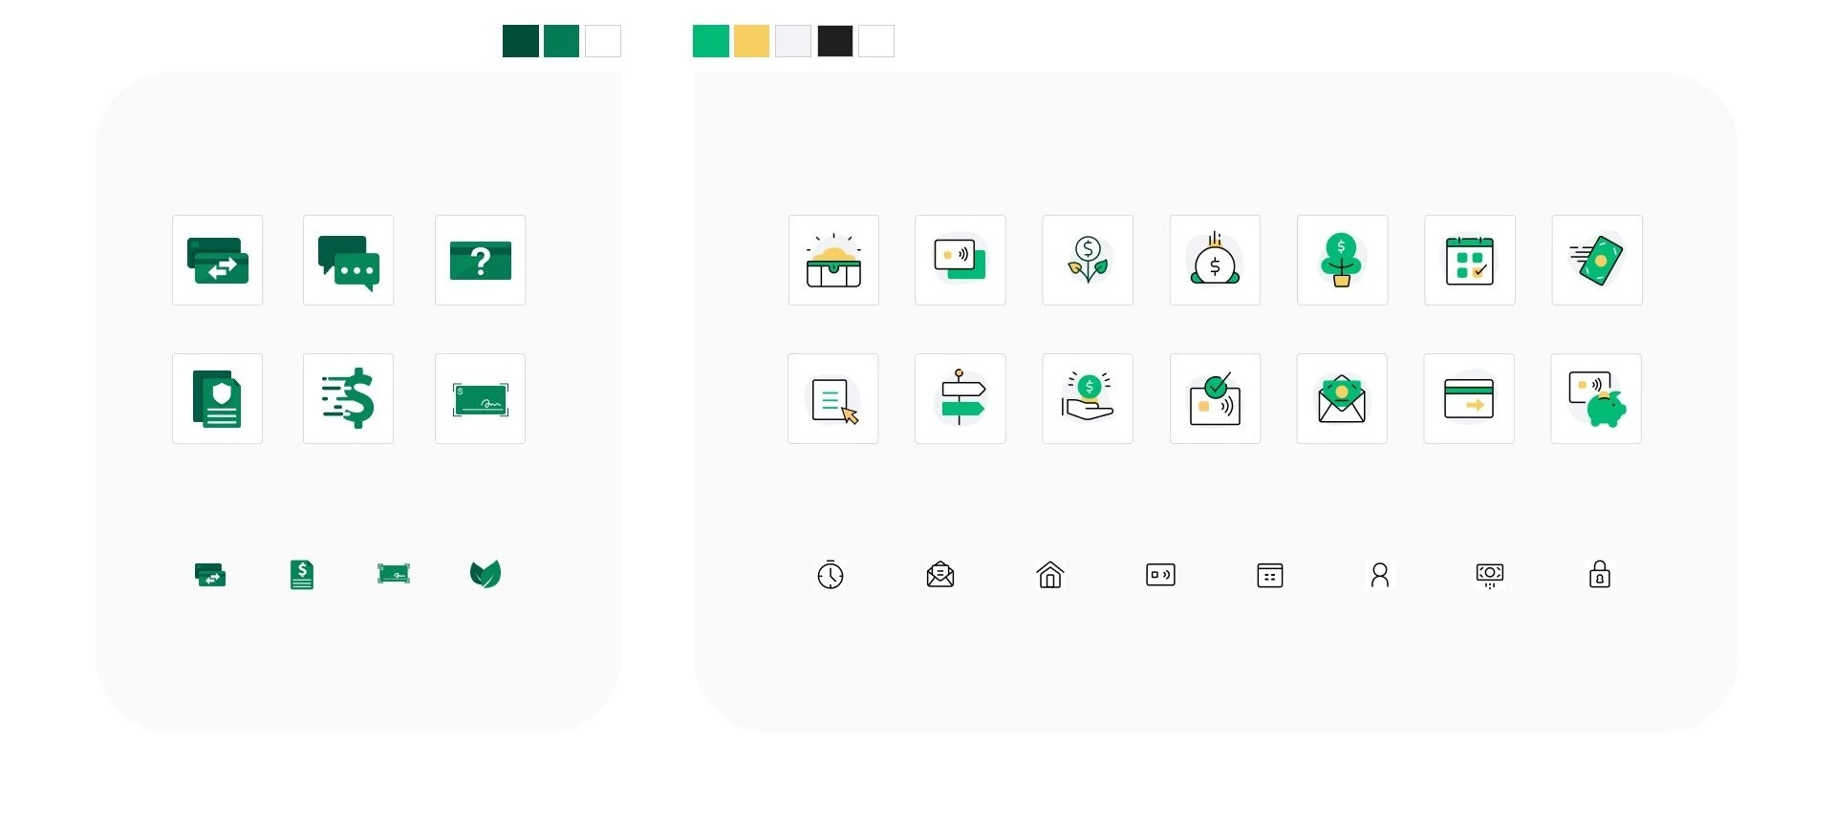
Task: Click the cash banknote outline icon
Action: coord(1490,575)
